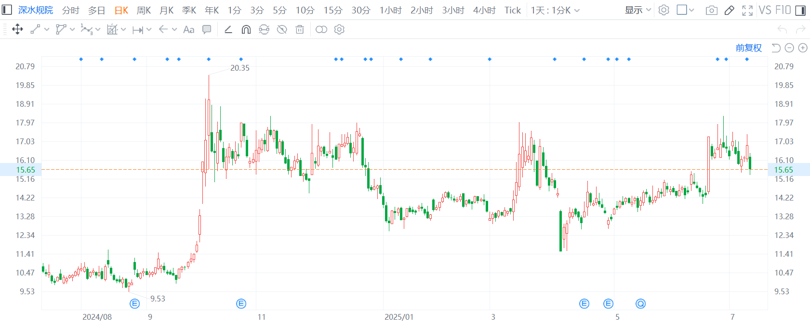The width and height of the screenshot is (810, 326).
Task: Toggle the right sidebar panel icon
Action: [800, 10]
